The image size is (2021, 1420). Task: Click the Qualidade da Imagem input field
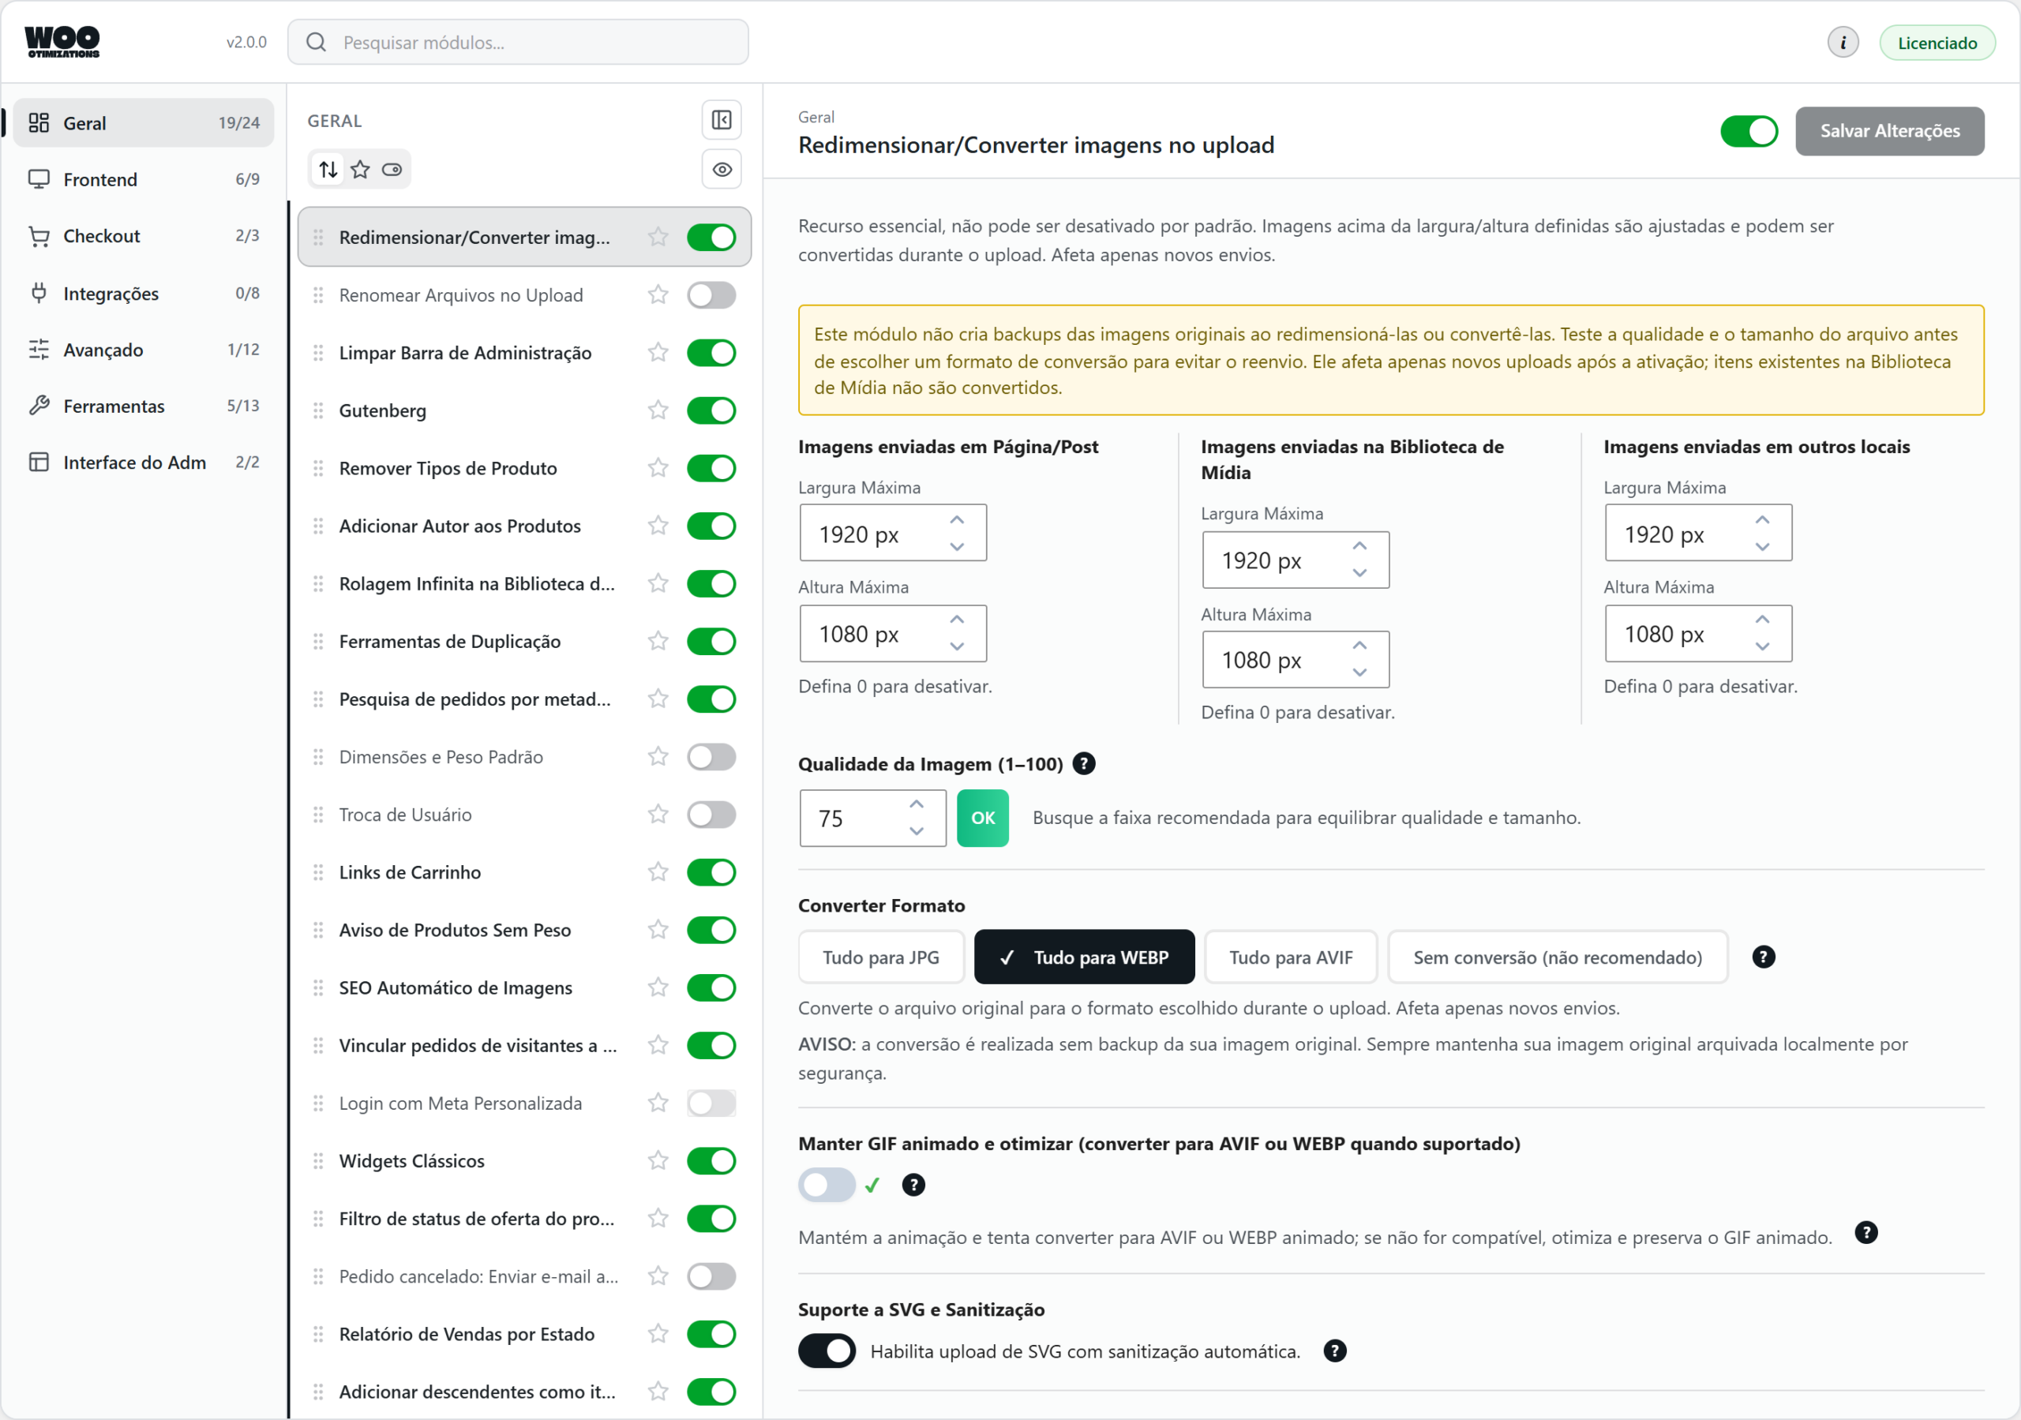point(872,818)
